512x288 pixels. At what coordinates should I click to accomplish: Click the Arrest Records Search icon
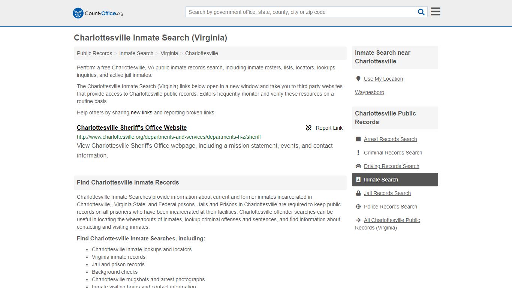(358, 139)
